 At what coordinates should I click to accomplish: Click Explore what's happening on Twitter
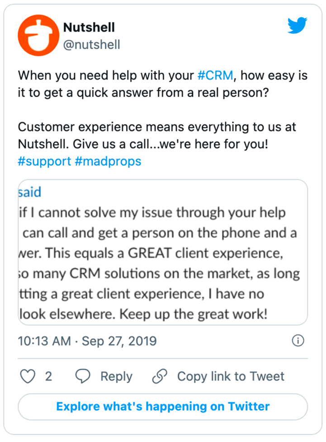click(x=163, y=406)
